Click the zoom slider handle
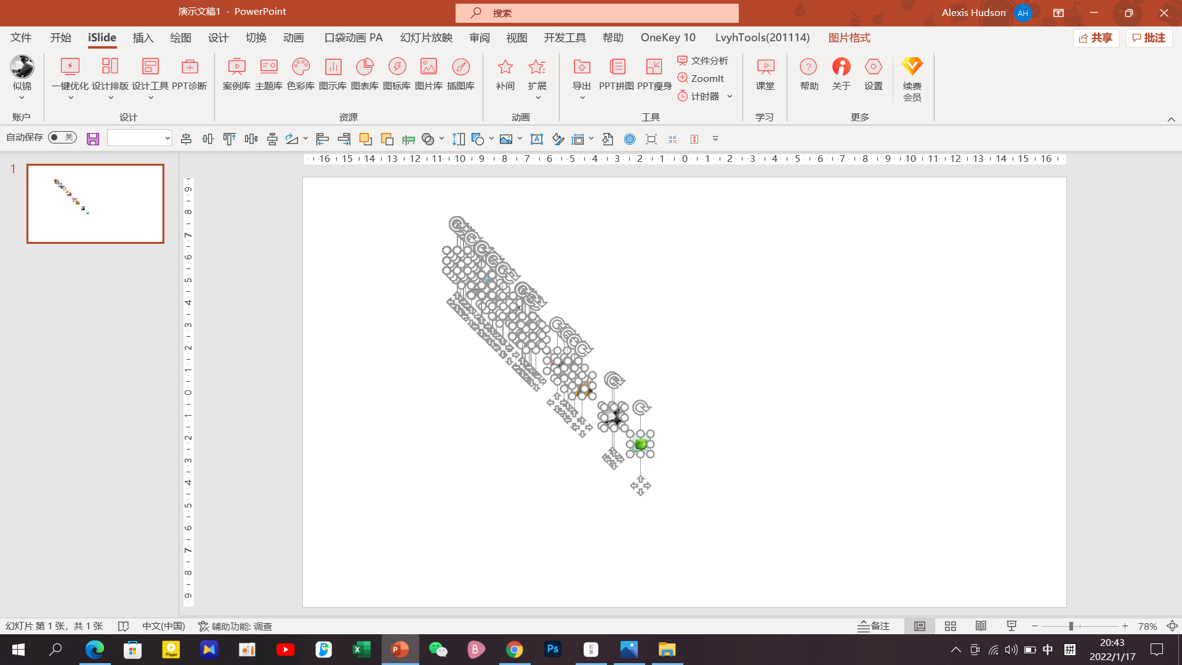This screenshot has width=1182, height=665. (x=1071, y=626)
